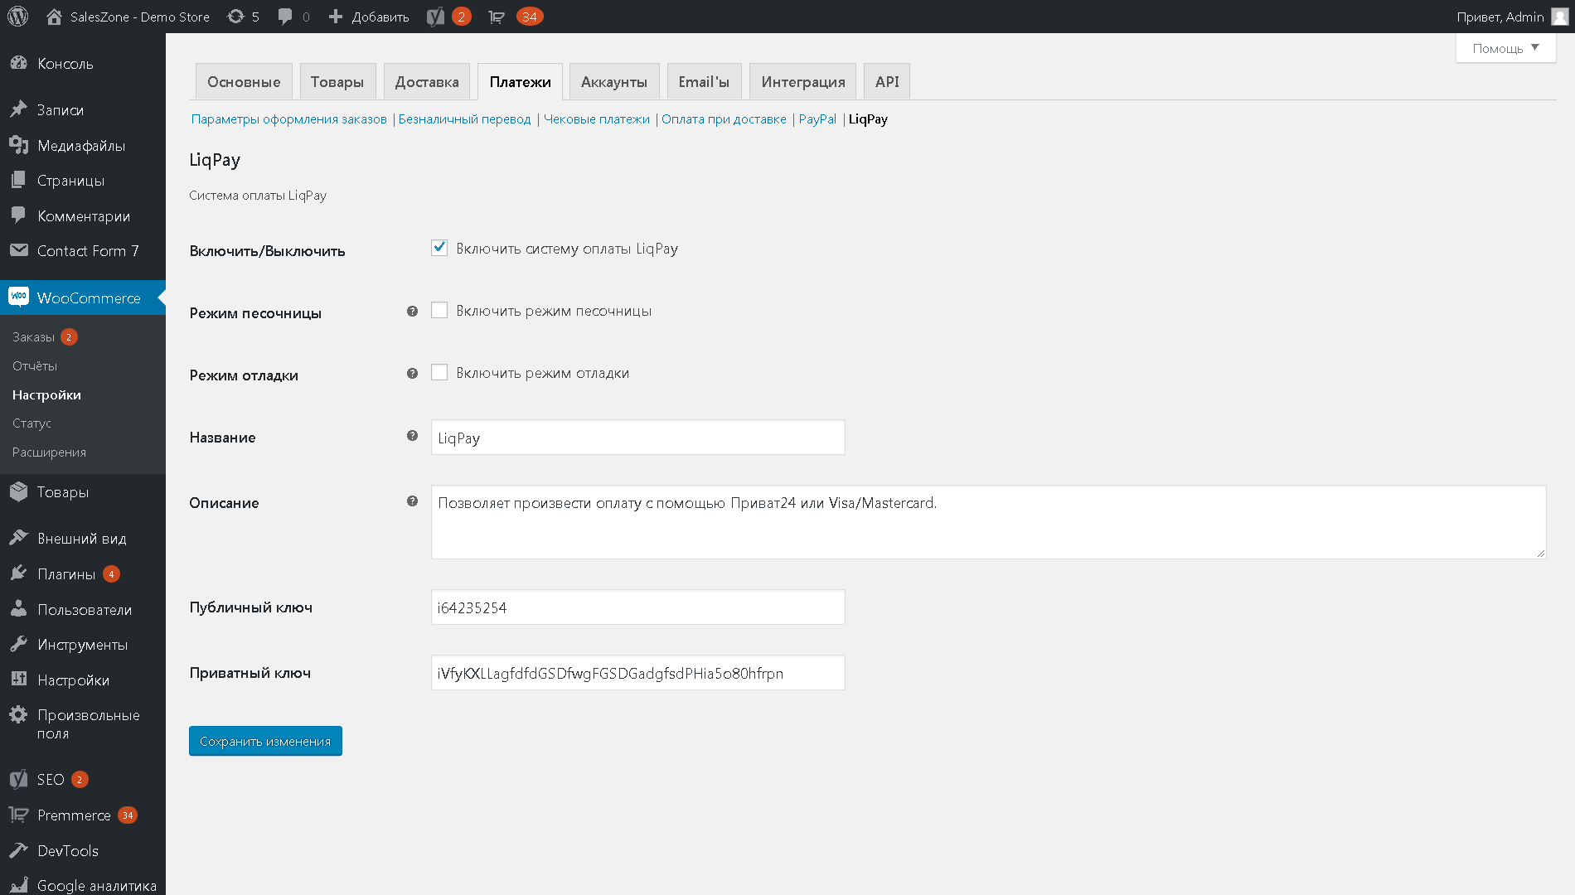Click the Консоль dashboard icon
The height and width of the screenshot is (895, 1575).
coord(18,64)
